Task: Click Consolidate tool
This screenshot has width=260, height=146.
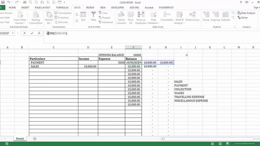Action: click(x=167, y=17)
